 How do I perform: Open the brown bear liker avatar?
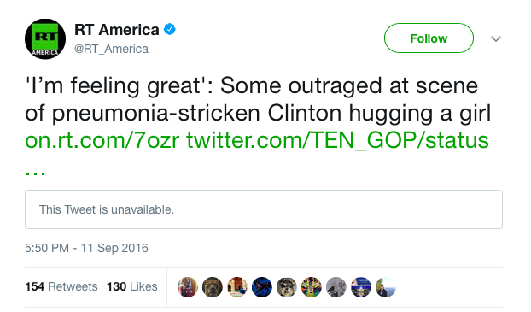[213, 287]
